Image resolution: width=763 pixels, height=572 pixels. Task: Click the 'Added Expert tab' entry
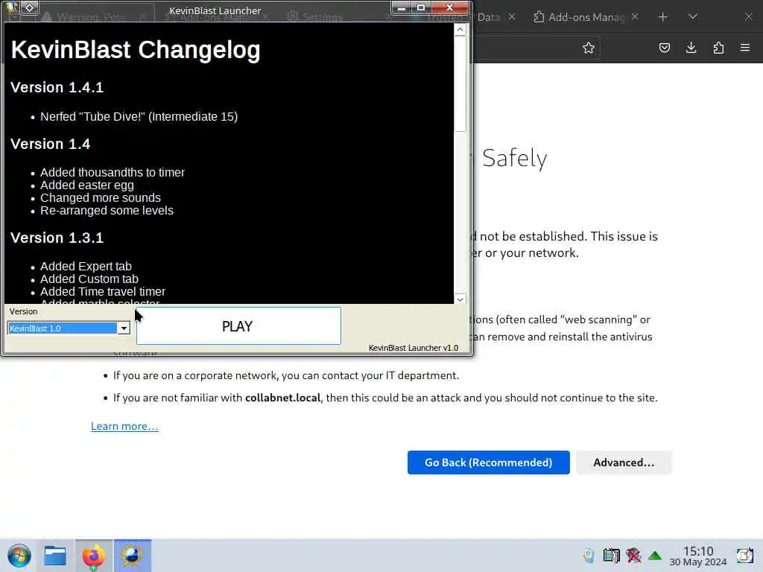tap(86, 267)
